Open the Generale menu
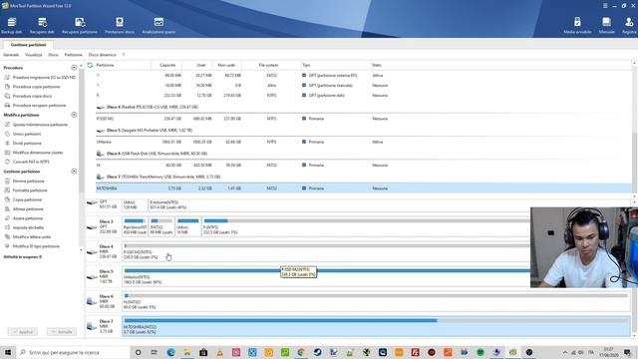The image size is (638, 359). pyautogui.click(x=11, y=55)
